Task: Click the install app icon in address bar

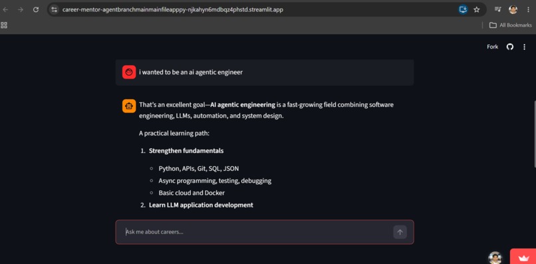Action: tap(463, 9)
